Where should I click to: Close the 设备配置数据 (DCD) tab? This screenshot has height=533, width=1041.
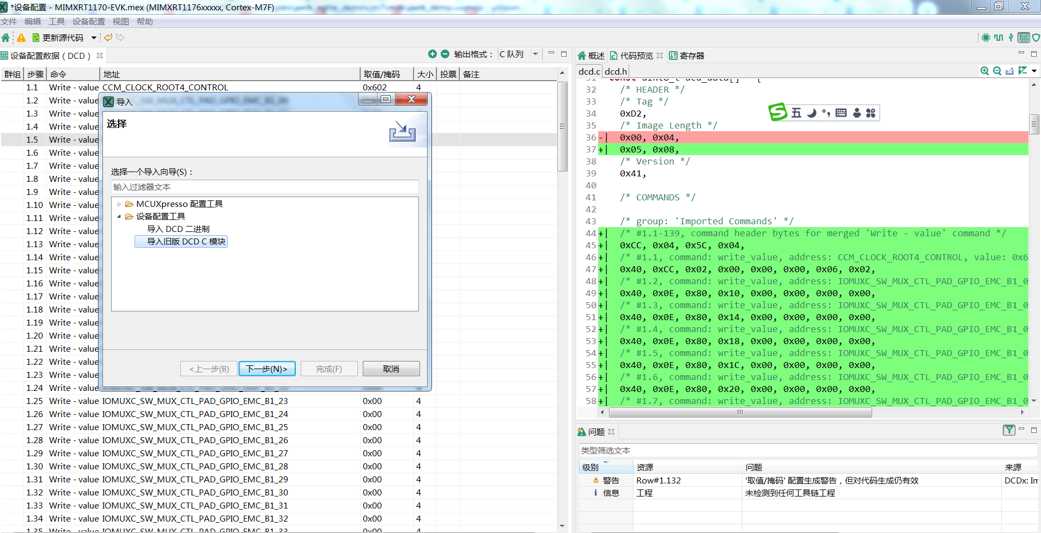[100, 56]
